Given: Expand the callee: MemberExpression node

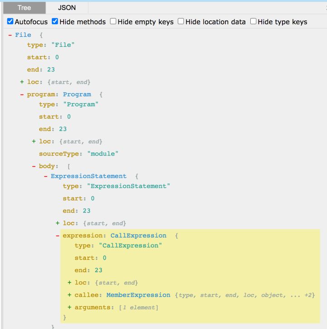Looking at the screenshot, I should click(69, 295).
